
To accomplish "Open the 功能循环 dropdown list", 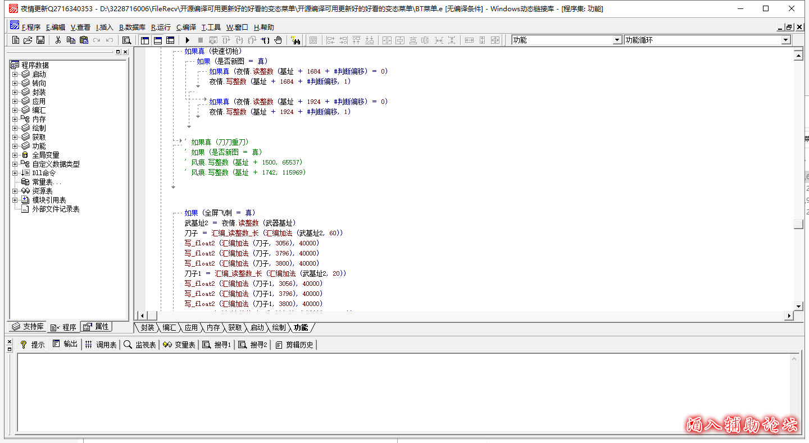I will (x=785, y=40).
